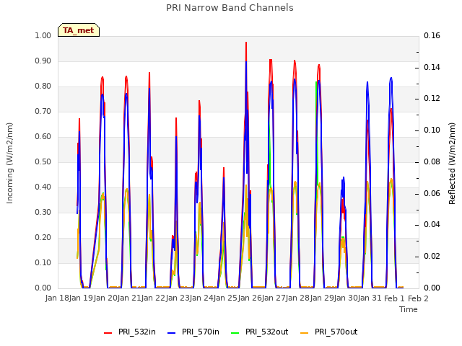Click the Feb 1 x-axis tick label

point(394,298)
